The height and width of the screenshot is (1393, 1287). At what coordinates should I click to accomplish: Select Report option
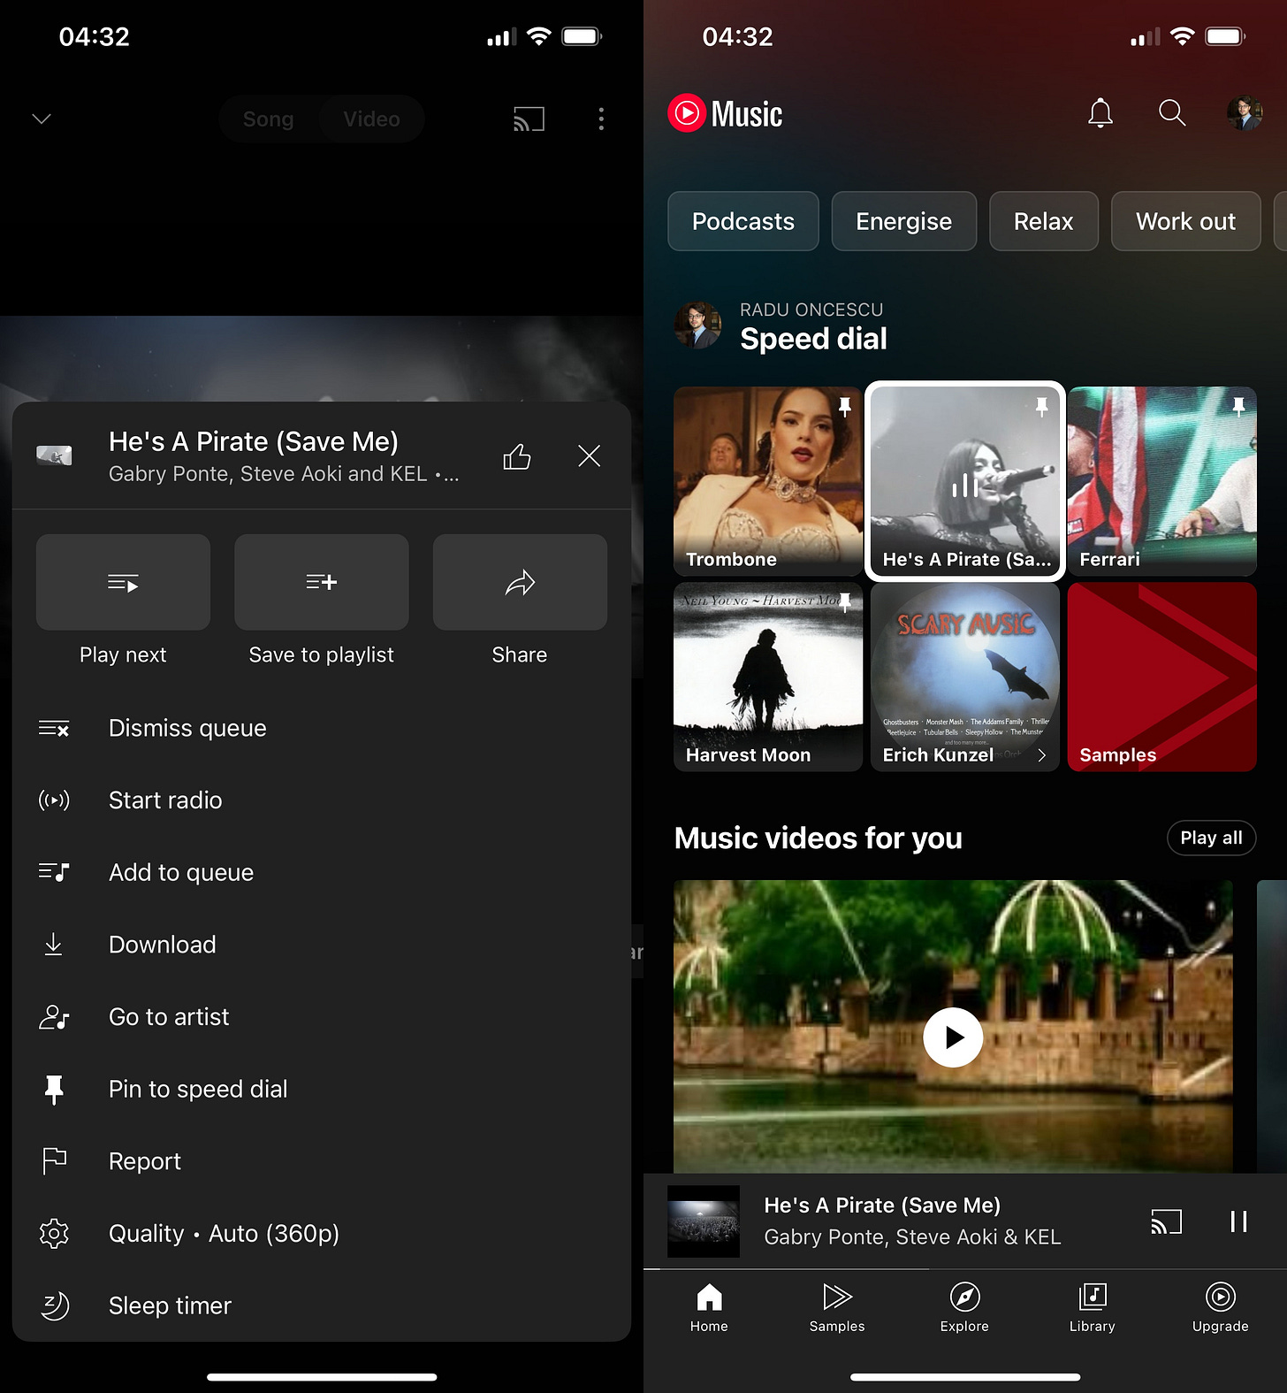click(322, 1161)
